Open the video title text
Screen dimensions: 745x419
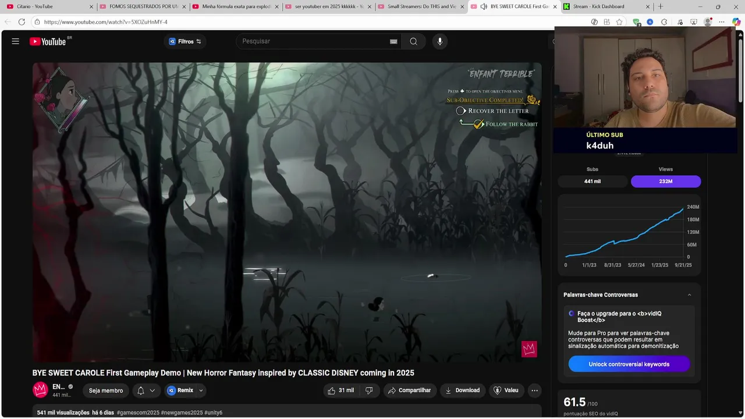coord(223,373)
